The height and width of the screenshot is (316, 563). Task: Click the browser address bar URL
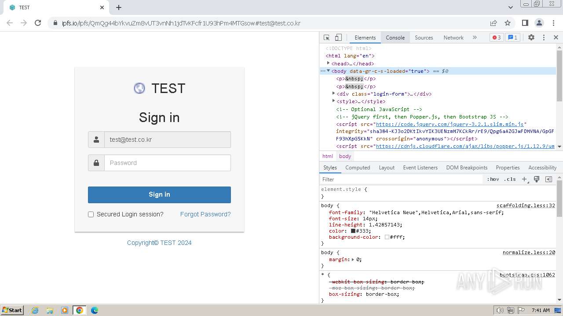point(181,23)
